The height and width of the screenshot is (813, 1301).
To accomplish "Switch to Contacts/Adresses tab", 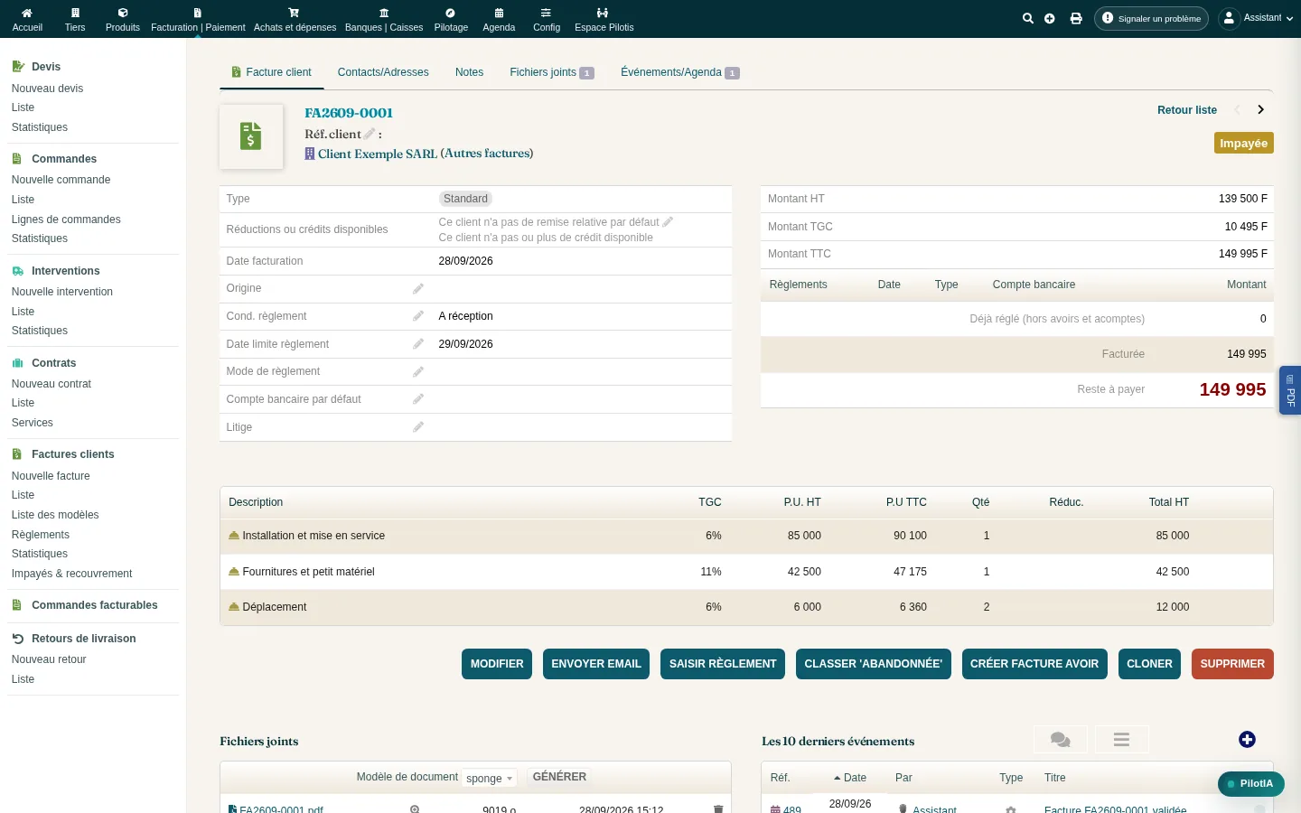I will tap(383, 72).
